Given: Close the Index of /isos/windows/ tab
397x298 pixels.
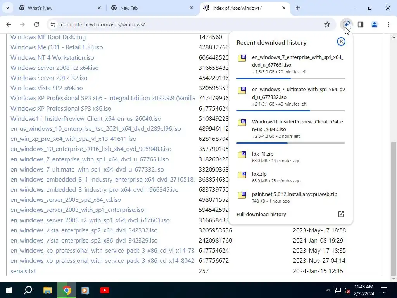Looking at the screenshot, I should (284, 8).
